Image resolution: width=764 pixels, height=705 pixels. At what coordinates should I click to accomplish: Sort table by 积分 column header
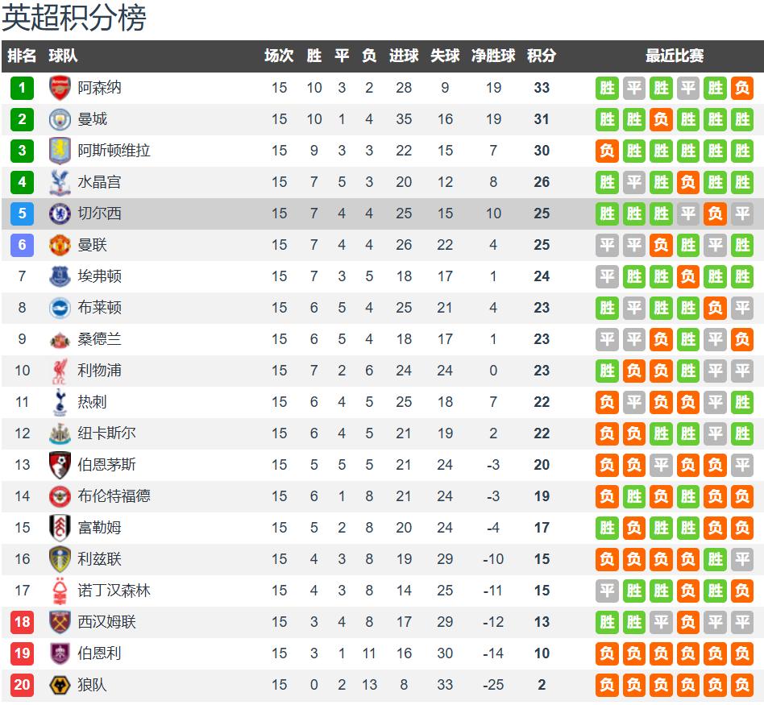click(542, 56)
